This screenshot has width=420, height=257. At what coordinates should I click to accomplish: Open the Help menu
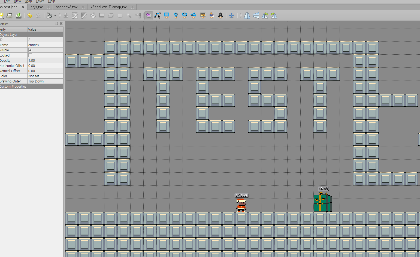coord(52,1)
